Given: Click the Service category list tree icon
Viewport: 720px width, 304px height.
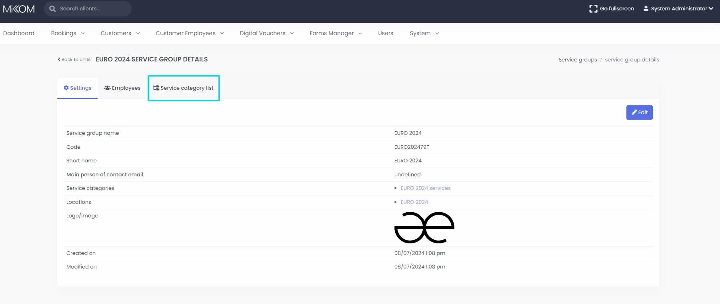Looking at the screenshot, I should click(156, 88).
